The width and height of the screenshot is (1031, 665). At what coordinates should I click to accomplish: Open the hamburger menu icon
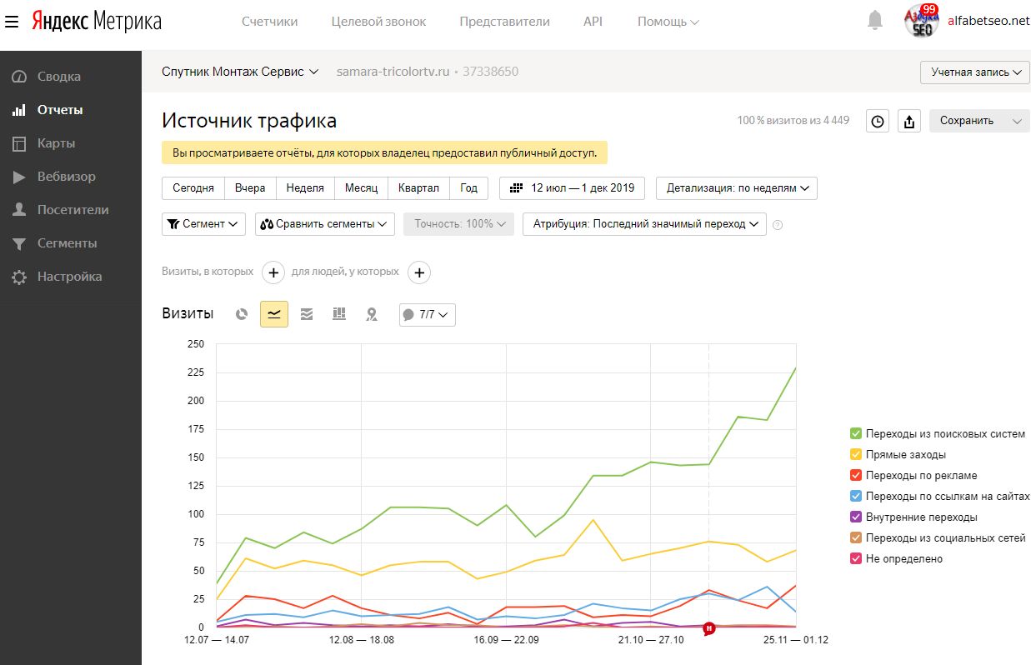pyautogui.click(x=12, y=22)
